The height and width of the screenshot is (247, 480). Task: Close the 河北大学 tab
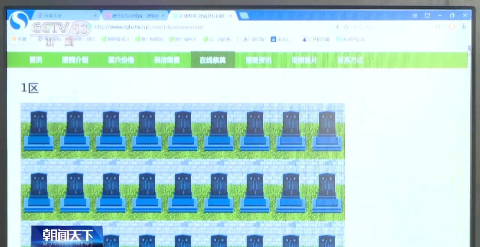click(x=95, y=16)
